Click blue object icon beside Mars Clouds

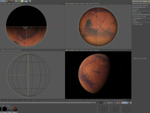(x=133, y=13)
